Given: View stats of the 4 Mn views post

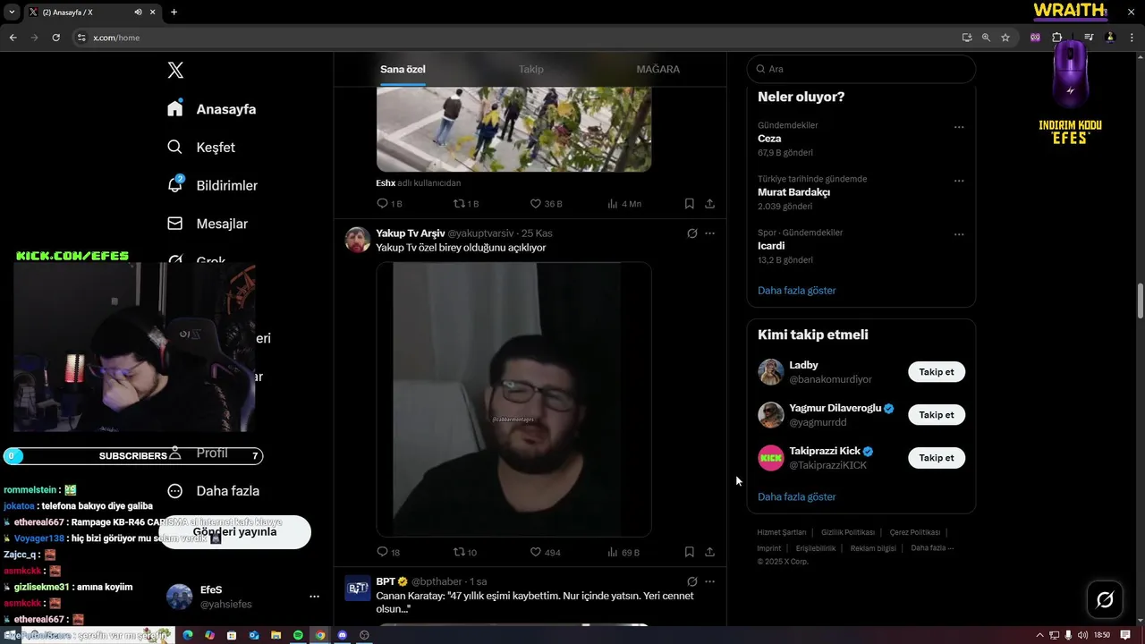Looking at the screenshot, I should click(x=624, y=204).
